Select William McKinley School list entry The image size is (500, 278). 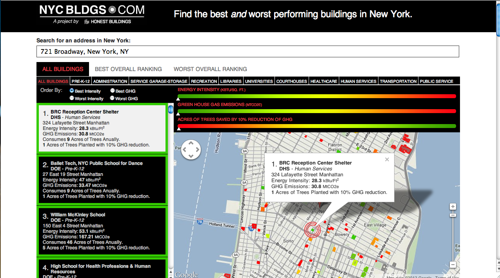pyautogui.click(x=102, y=231)
